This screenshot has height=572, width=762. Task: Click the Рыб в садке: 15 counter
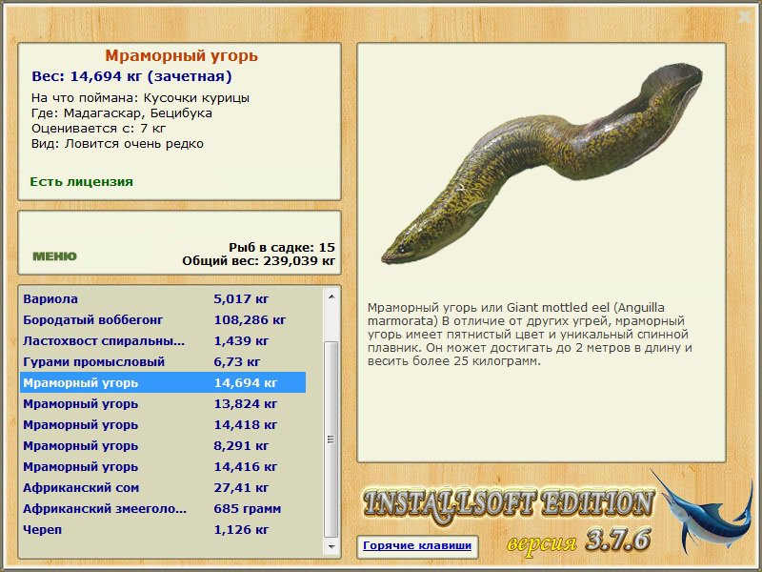point(282,247)
